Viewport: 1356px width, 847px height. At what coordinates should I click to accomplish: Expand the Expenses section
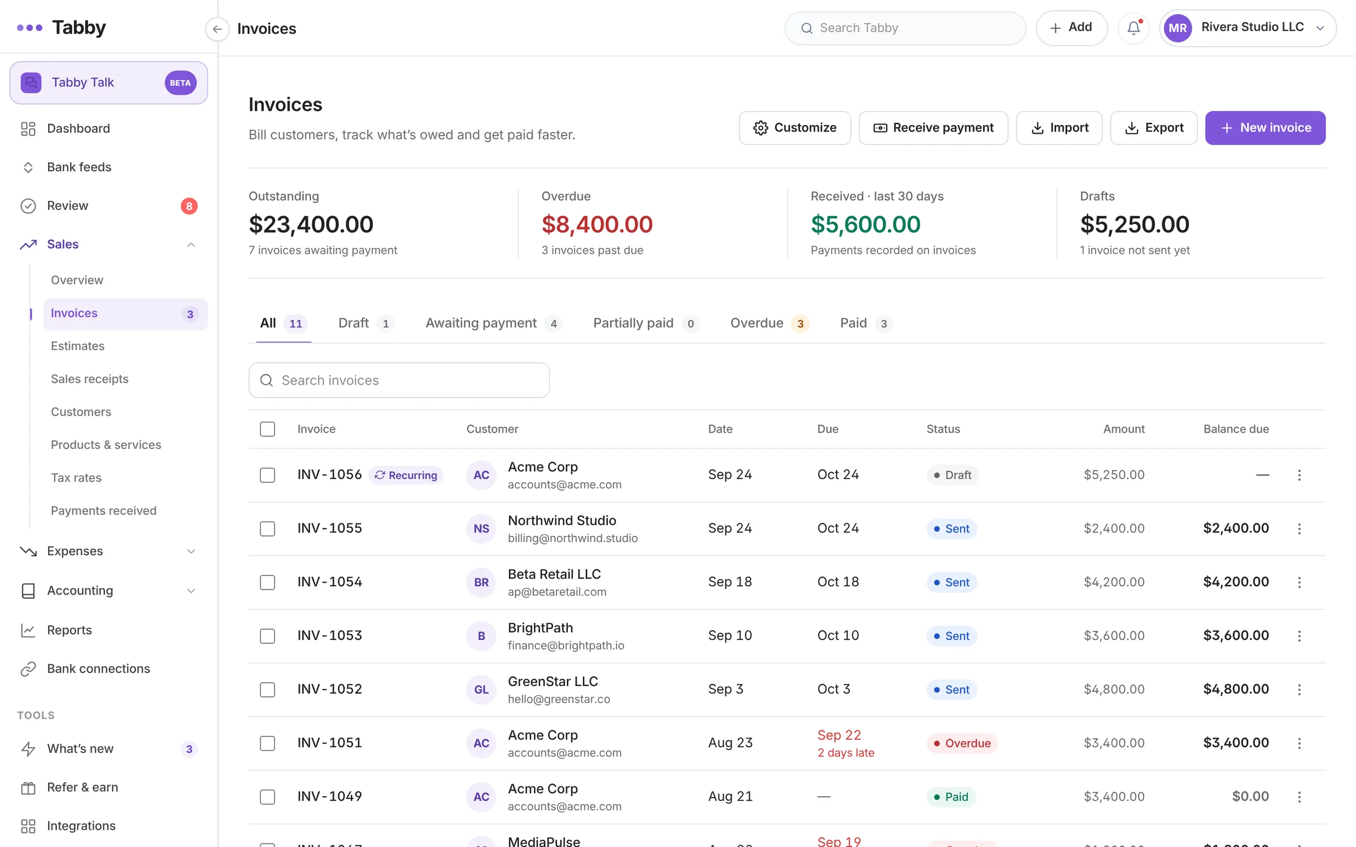click(x=191, y=552)
